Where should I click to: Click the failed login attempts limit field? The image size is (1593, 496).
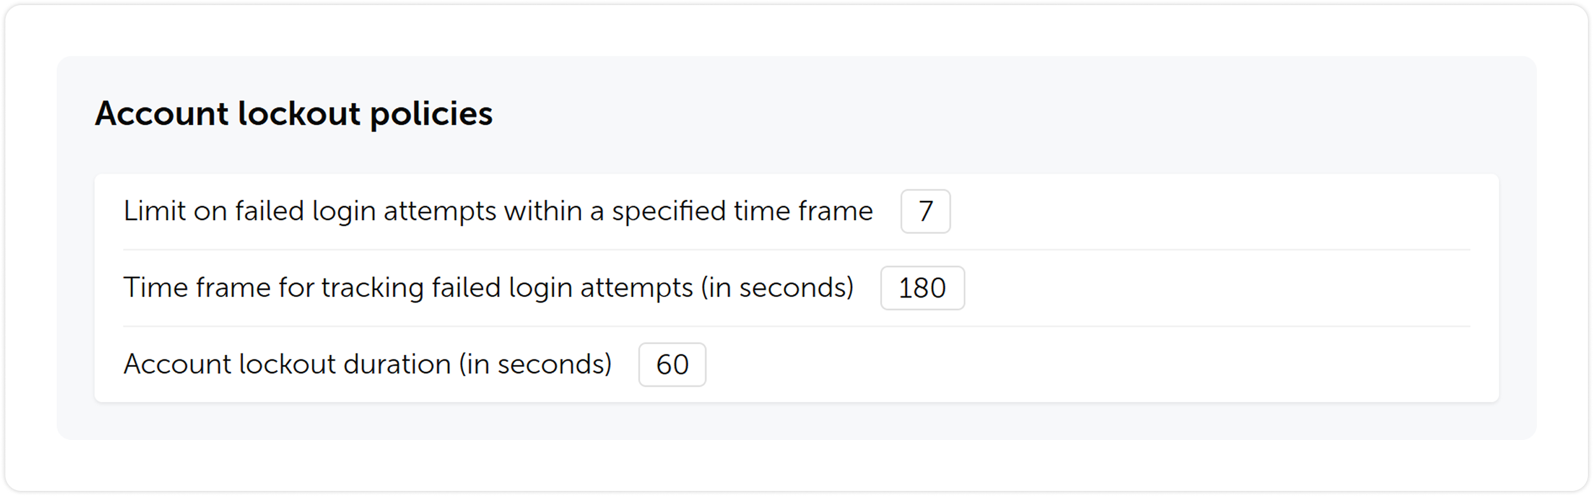click(x=924, y=210)
